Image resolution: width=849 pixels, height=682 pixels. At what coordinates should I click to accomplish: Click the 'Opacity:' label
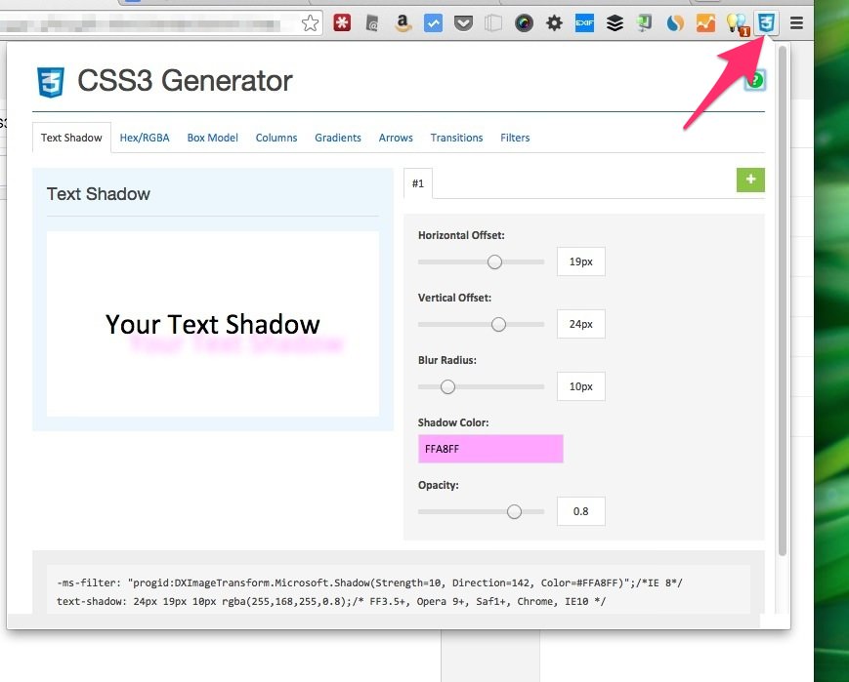click(x=438, y=485)
